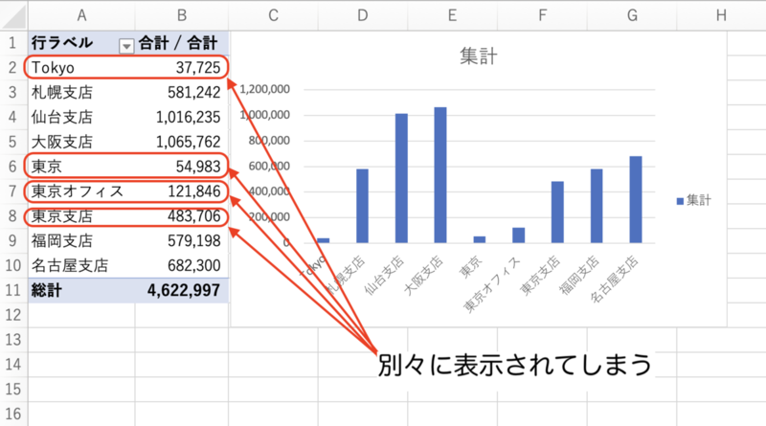
Task: Click the 東京オフィス bar in chart
Action: tap(518, 235)
